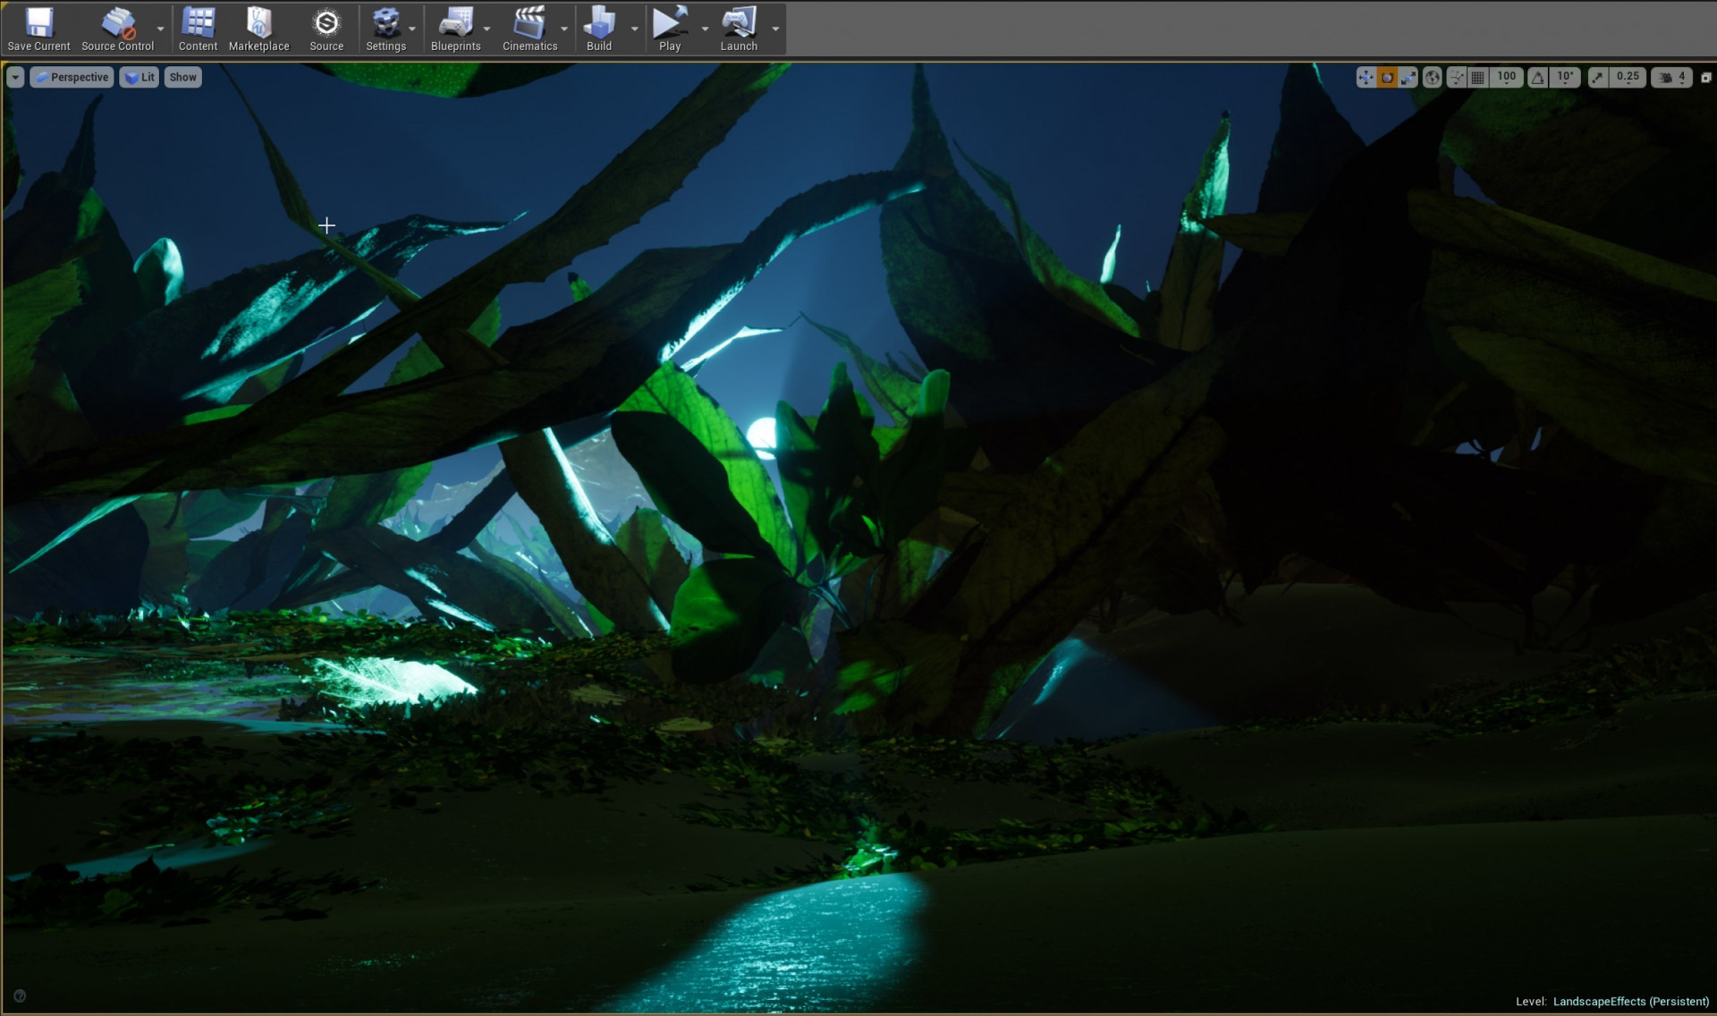Viewport: 1717px width, 1016px height.
Task: Maximize or restore the viewport
Action: click(1705, 78)
